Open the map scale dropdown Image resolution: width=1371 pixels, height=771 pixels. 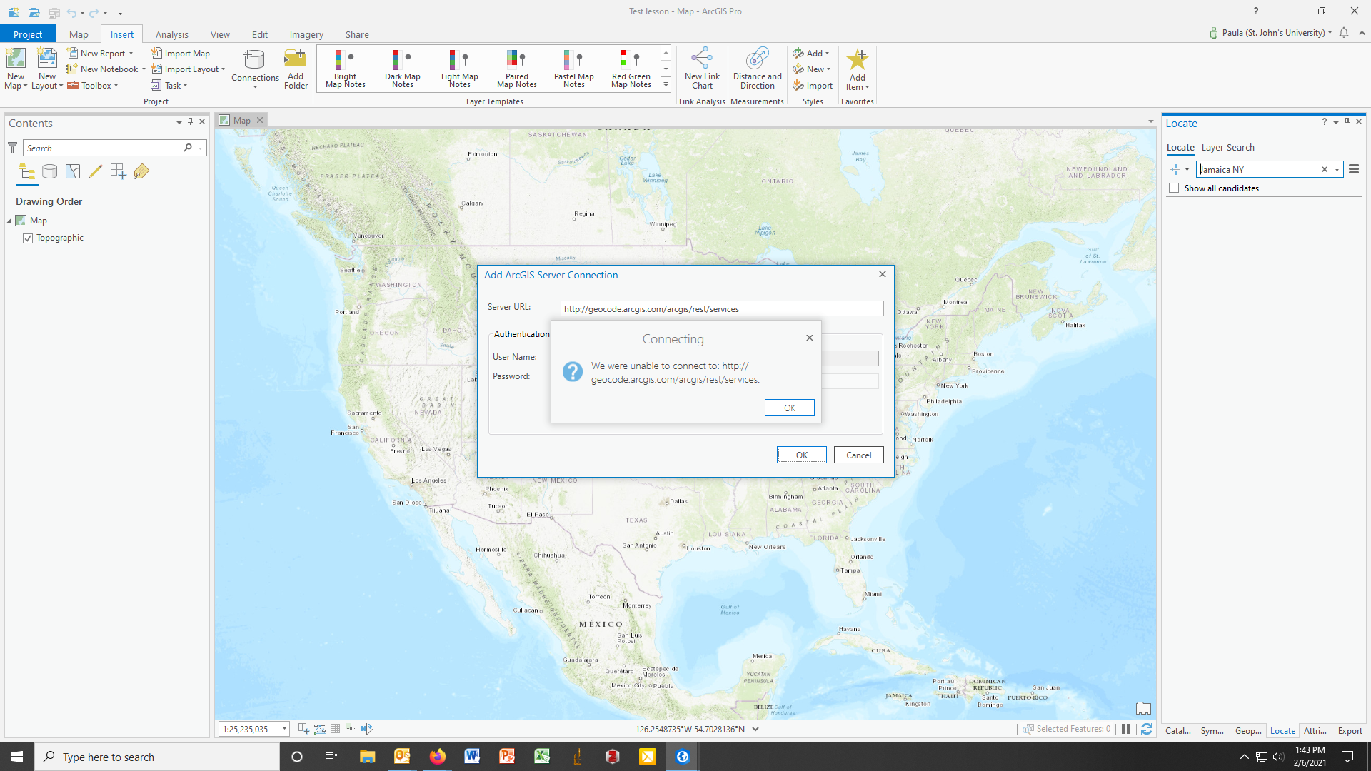coord(285,729)
